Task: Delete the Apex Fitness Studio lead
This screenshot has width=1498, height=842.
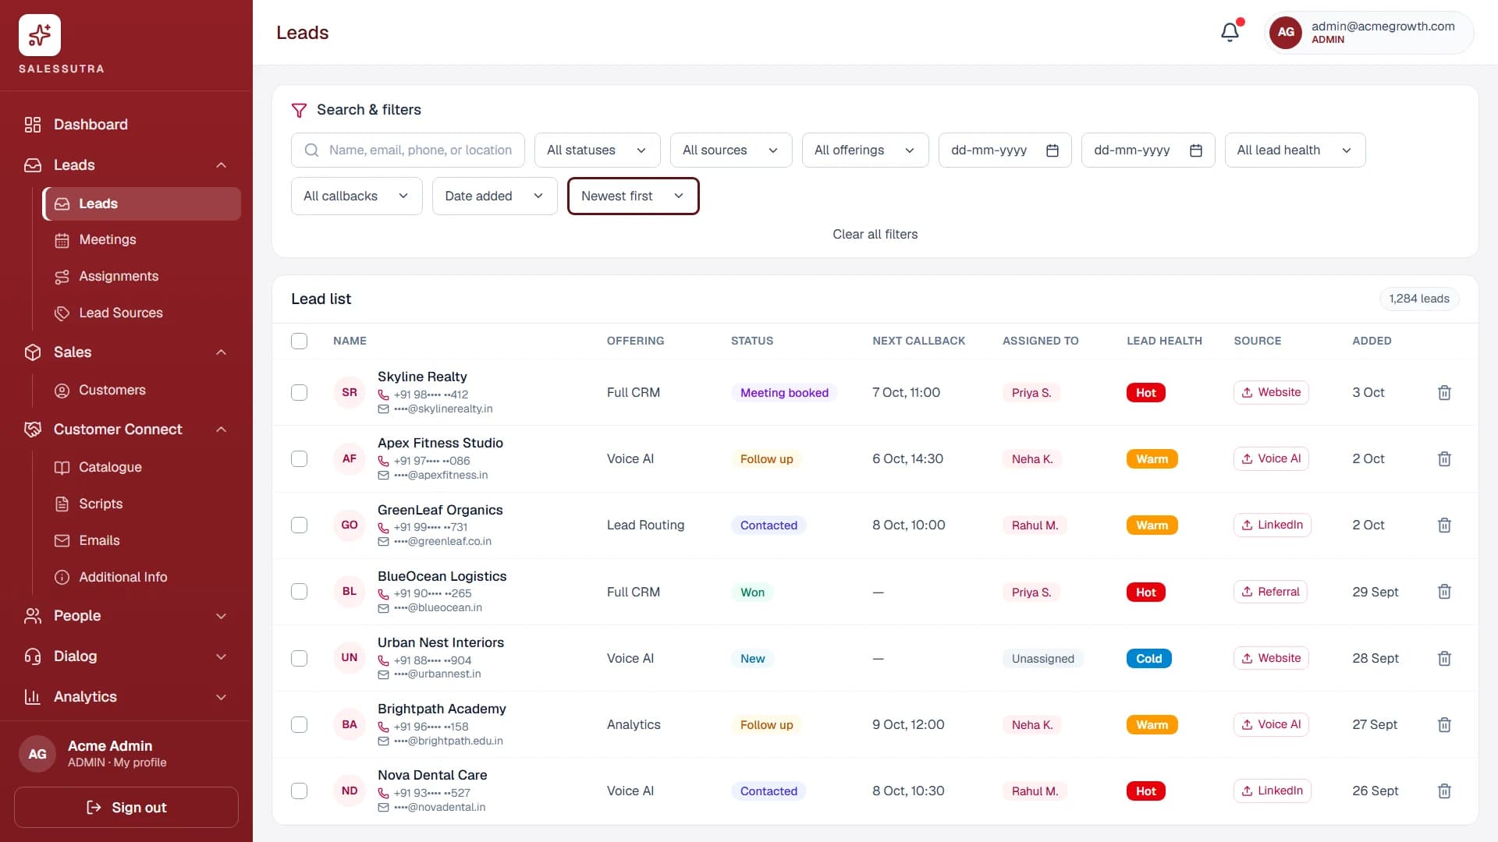Action: (x=1444, y=459)
